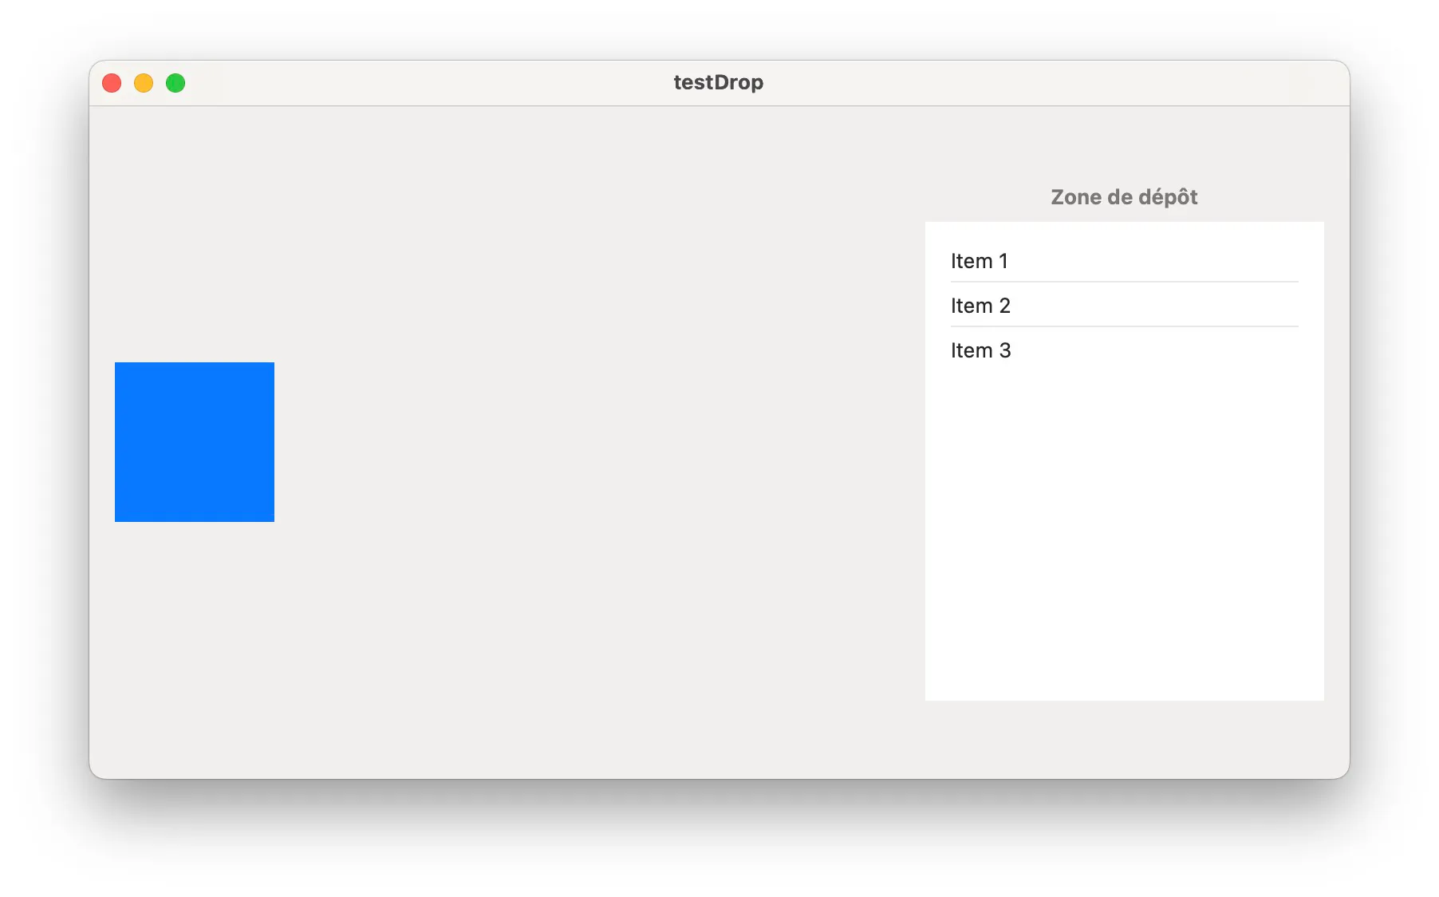Click gray background between square and list

[x=598, y=442]
